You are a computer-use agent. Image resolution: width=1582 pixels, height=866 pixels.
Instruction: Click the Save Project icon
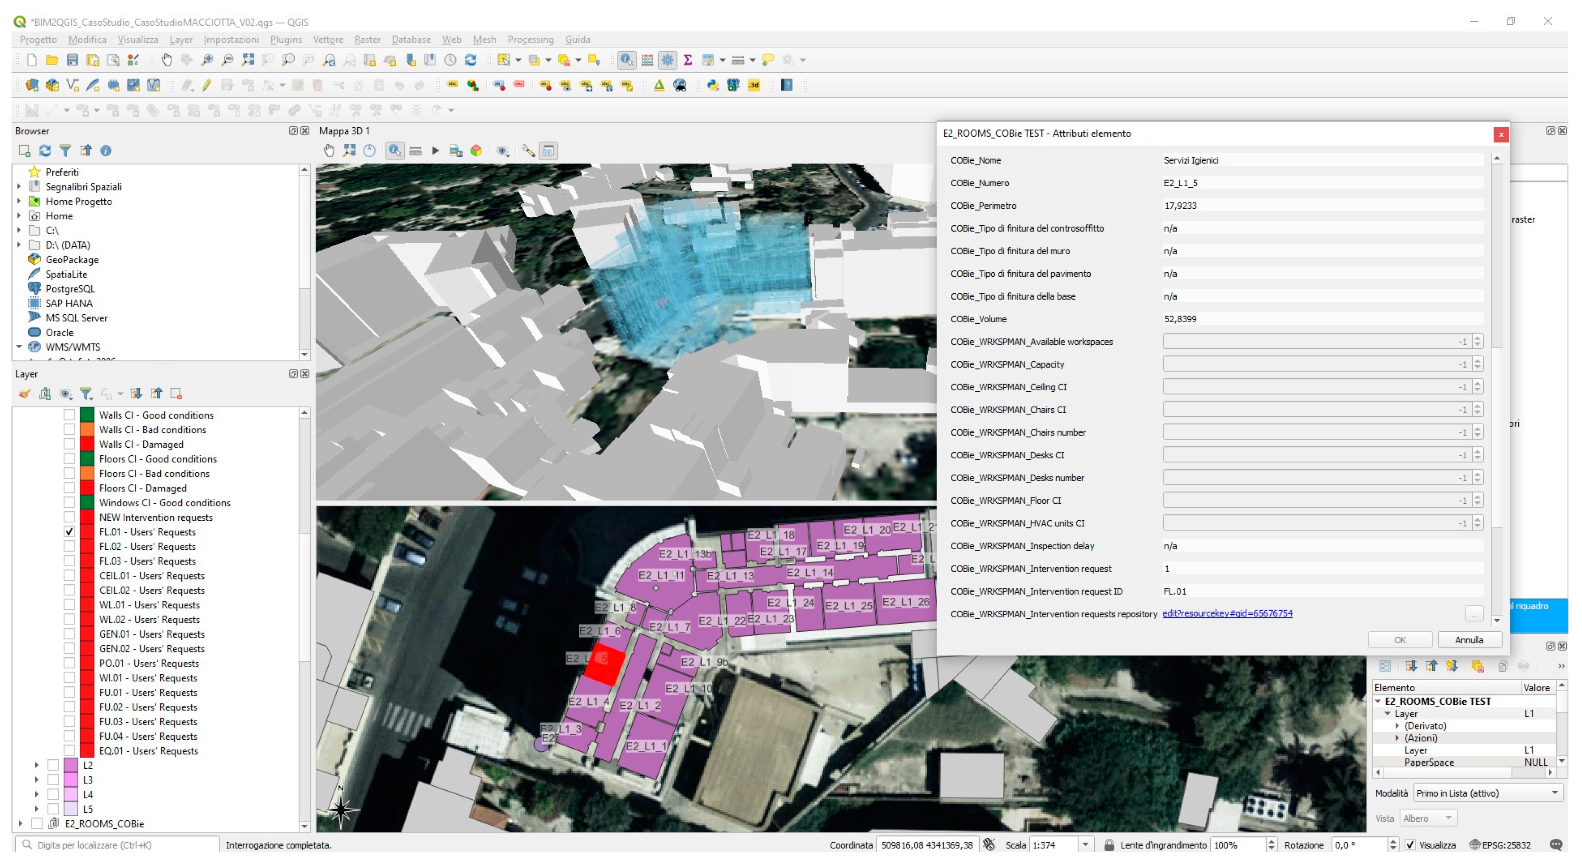[72, 60]
